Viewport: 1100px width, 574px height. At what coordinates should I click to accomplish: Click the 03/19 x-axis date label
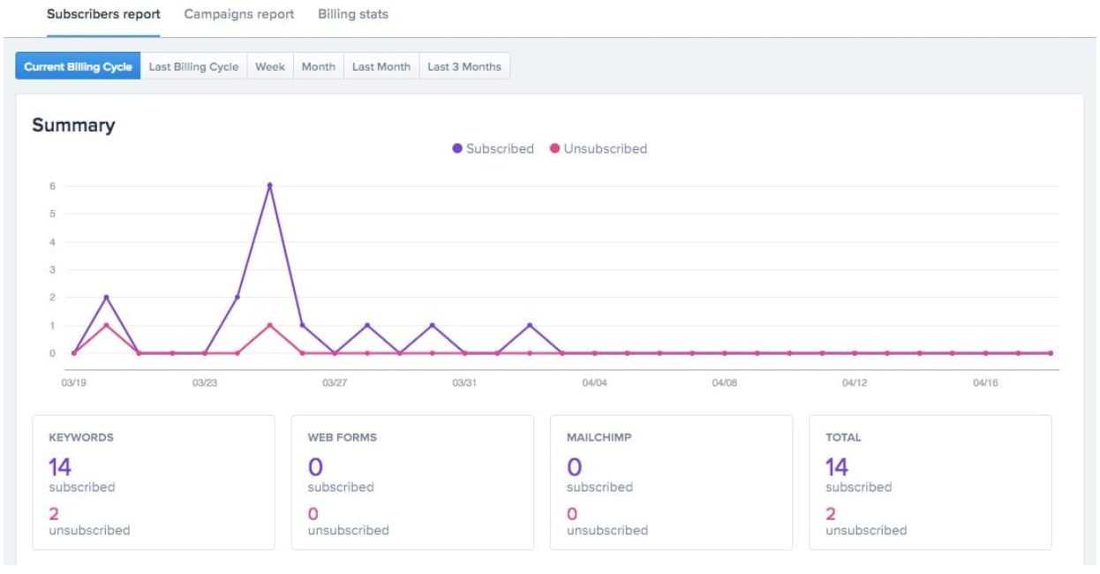point(73,383)
